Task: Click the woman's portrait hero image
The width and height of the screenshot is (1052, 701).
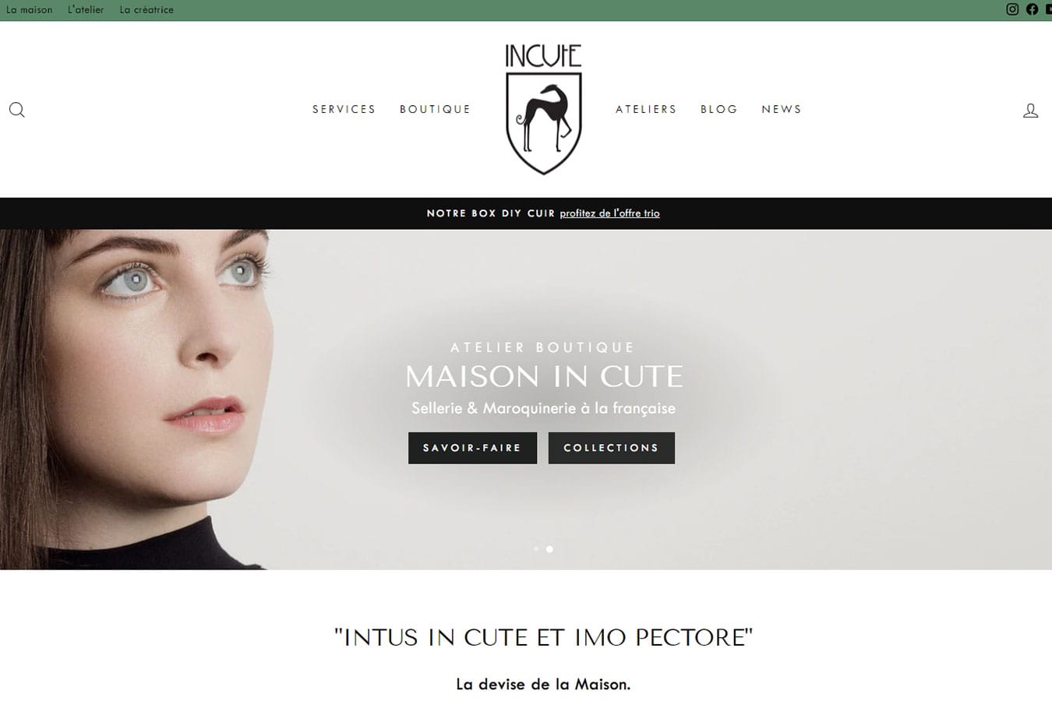Action: 136,400
